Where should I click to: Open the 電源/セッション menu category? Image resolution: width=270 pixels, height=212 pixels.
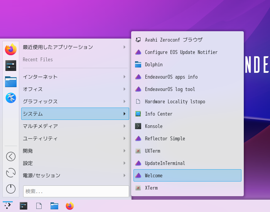pos(75,175)
